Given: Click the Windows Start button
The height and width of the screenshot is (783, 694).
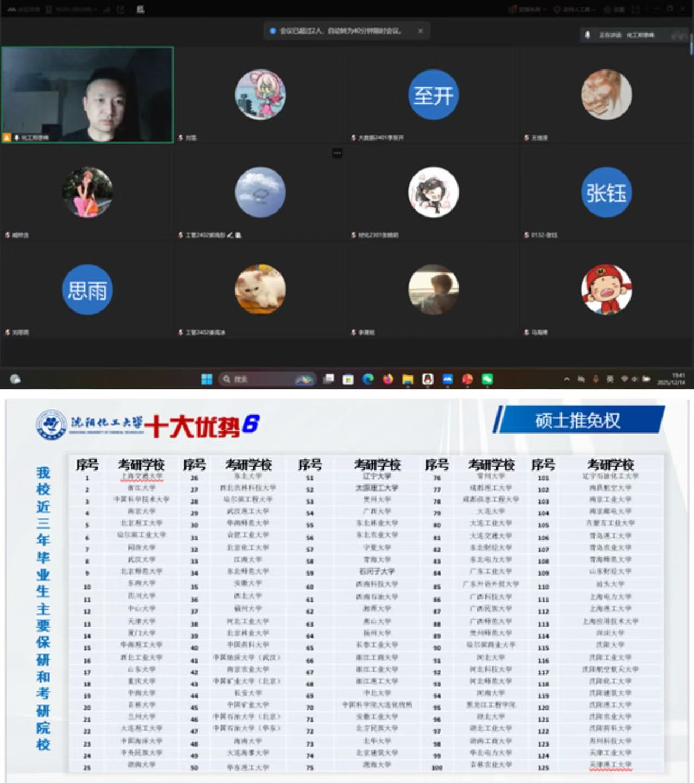Looking at the screenshot, I should coord(207,379).
